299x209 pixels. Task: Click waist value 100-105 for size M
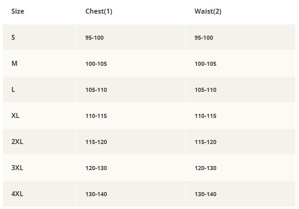coord(206,64)
